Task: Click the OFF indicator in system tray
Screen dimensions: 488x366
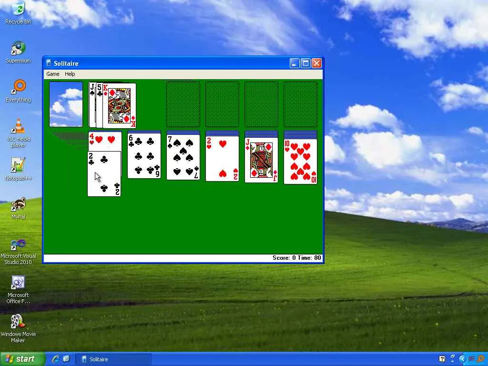Action: (x=471, y=359)
